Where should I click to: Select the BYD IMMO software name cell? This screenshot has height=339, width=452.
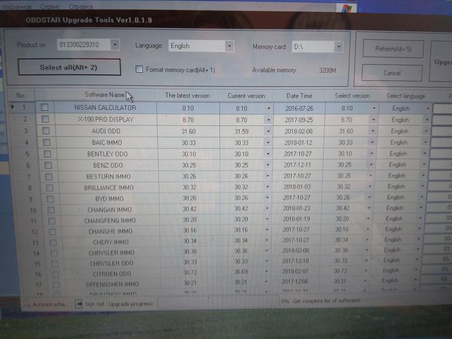click(109, 199)
